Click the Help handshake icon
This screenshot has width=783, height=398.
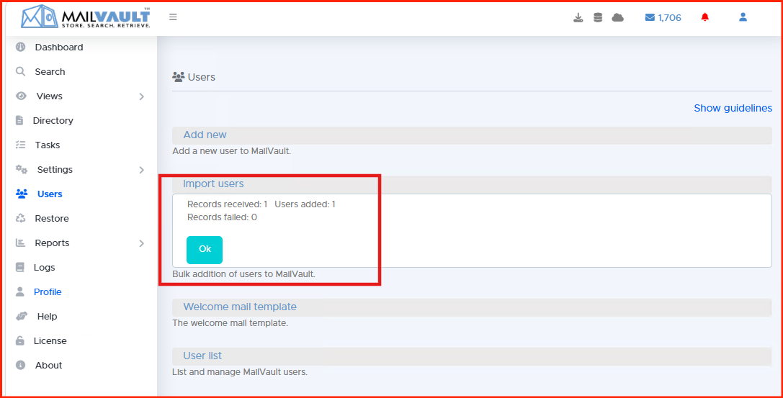click(x=22, y=316)
